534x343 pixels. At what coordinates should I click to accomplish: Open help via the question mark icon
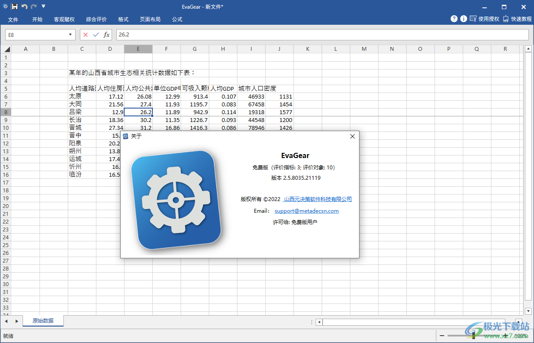454,19
